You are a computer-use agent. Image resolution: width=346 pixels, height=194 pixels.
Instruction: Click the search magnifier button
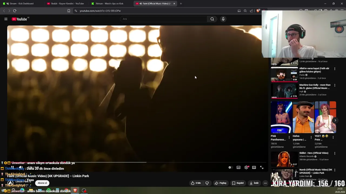212,19
